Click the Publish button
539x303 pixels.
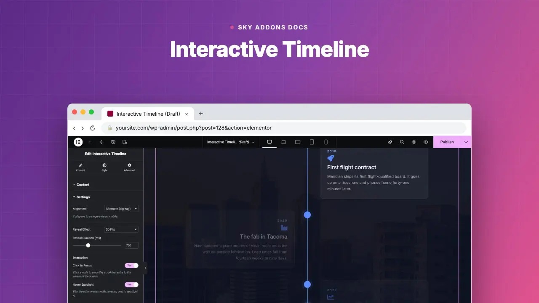(447, 142)
